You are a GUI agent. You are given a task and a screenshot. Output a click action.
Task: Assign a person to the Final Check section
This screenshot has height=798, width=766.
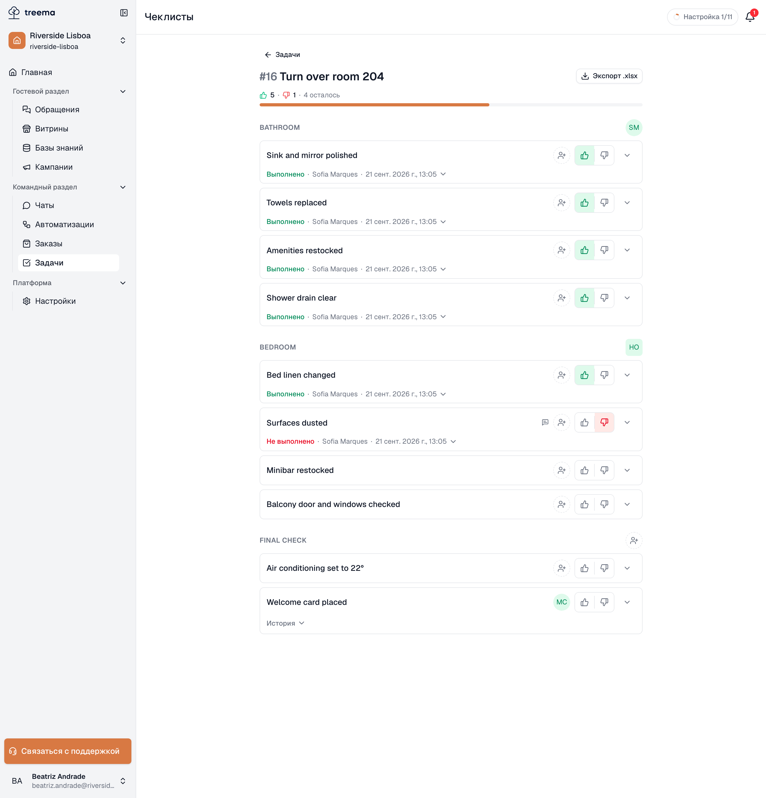pyautogui.click(x=634, y=540)
